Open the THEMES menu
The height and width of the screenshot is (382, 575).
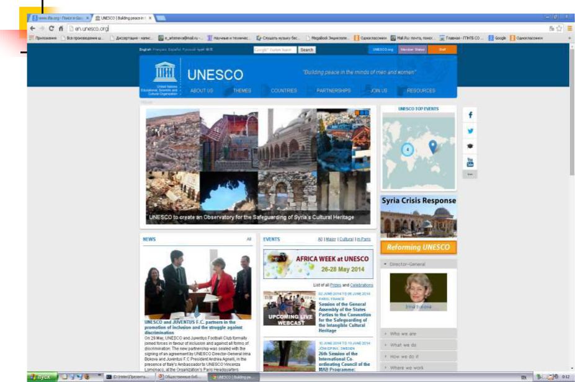click(242, 91)
